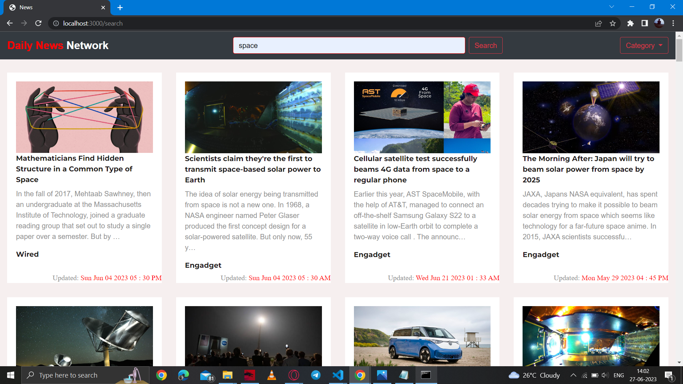Click the Search button
This screenshot has width=683, height=384.
pyautogui.click(x=486, y=45)
